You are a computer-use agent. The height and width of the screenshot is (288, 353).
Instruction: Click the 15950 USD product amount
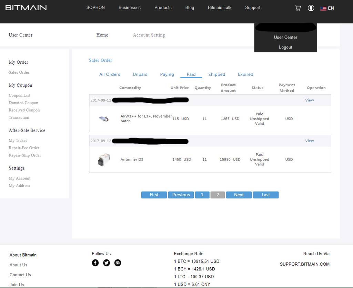tap(230, 160)
